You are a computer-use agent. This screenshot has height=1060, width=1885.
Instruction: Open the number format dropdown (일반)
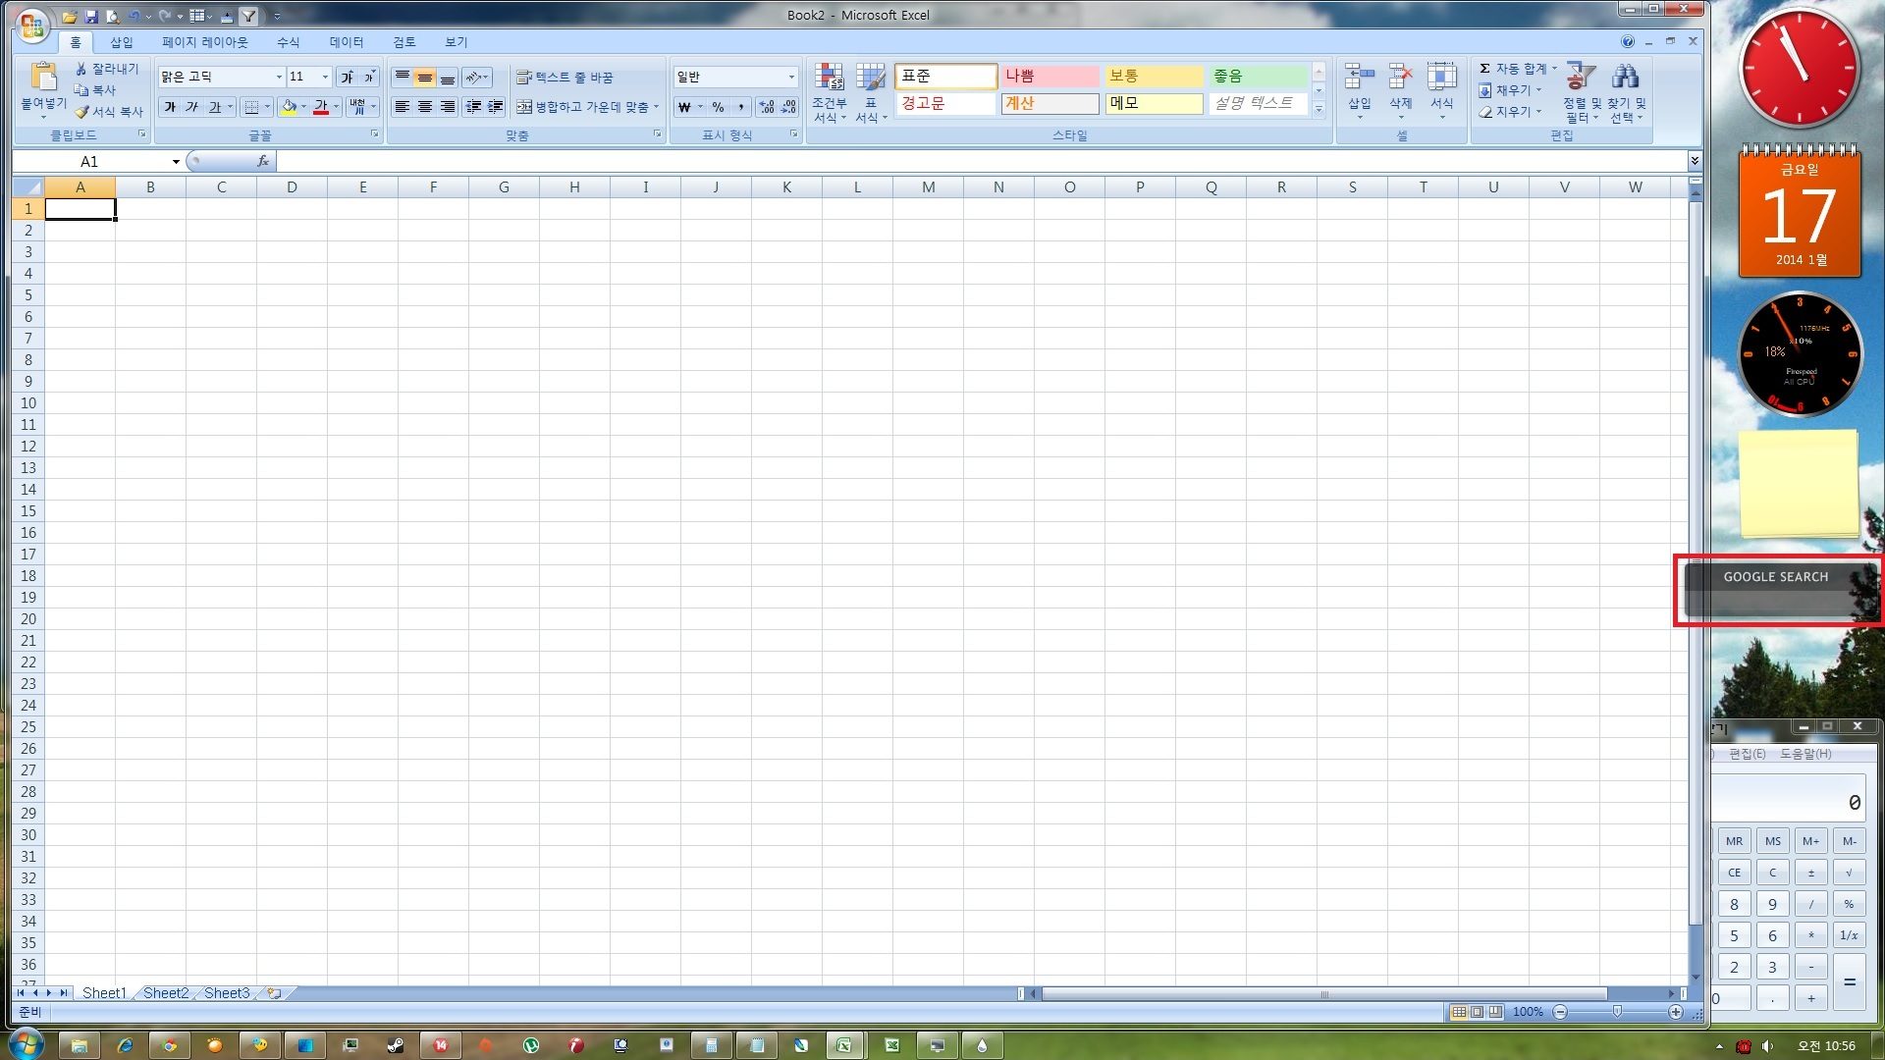[791, 77]
